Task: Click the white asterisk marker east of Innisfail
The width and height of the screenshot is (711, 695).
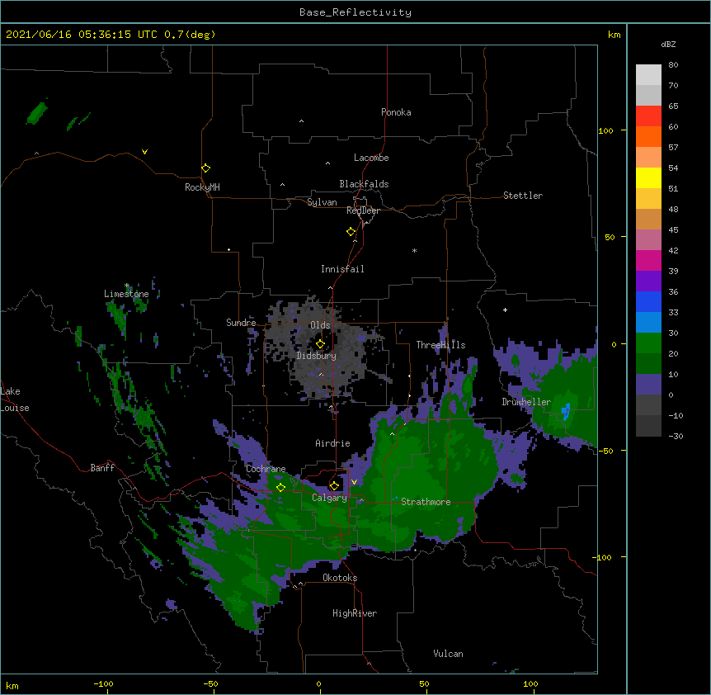Action: point(414,250)
